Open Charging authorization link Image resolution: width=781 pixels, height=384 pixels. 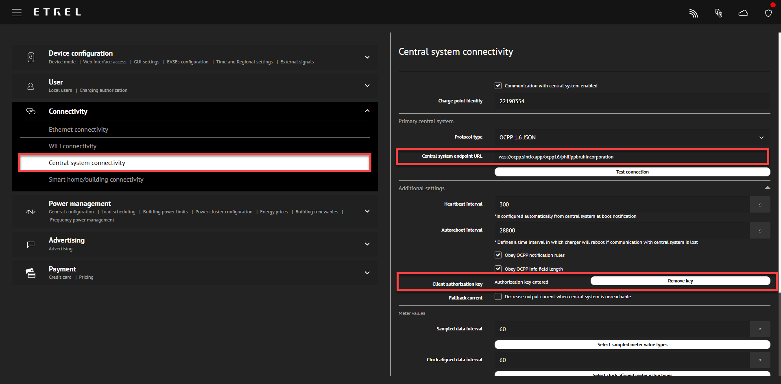[103, 91]
